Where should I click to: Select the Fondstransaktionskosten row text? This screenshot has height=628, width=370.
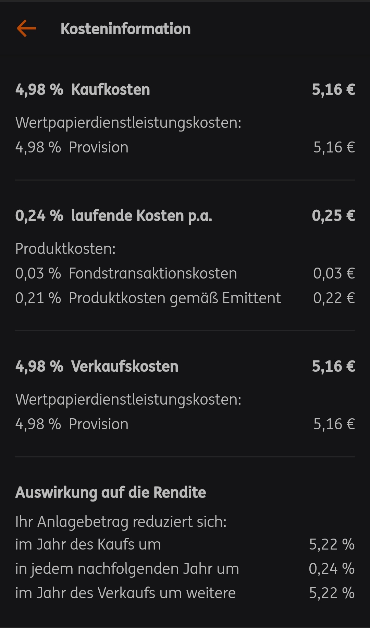(153, 273)
